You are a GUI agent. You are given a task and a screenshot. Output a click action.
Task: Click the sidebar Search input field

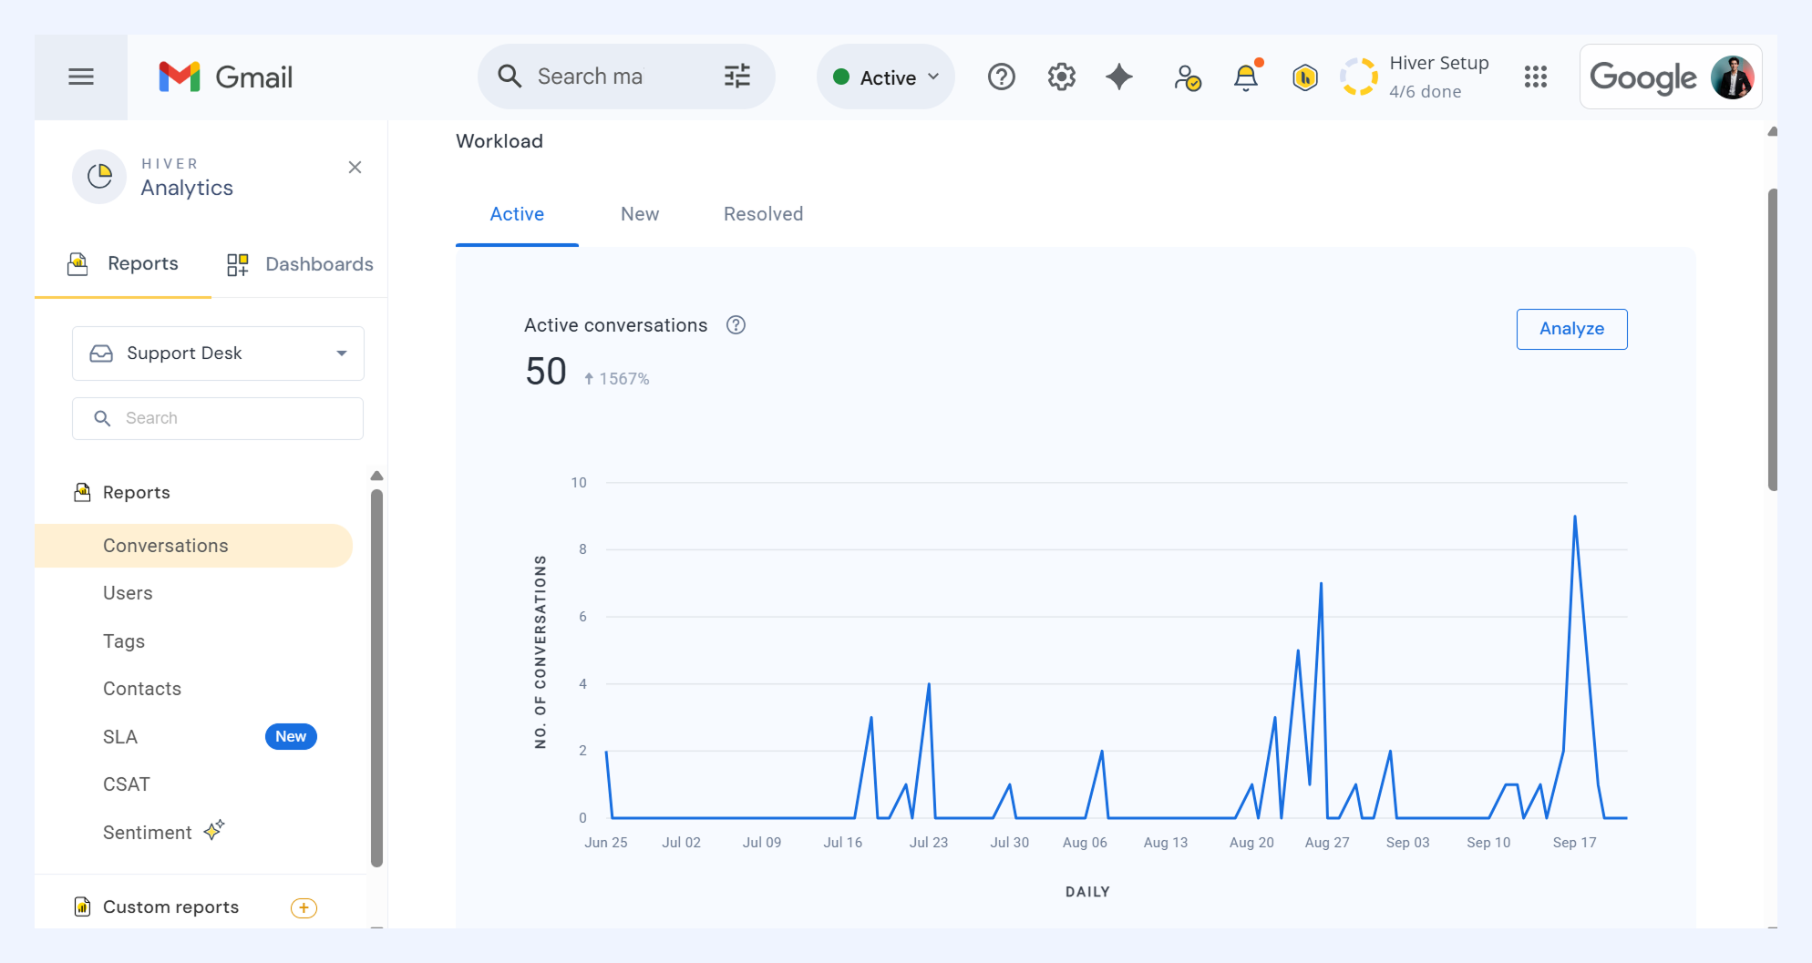tap(218, 418)
